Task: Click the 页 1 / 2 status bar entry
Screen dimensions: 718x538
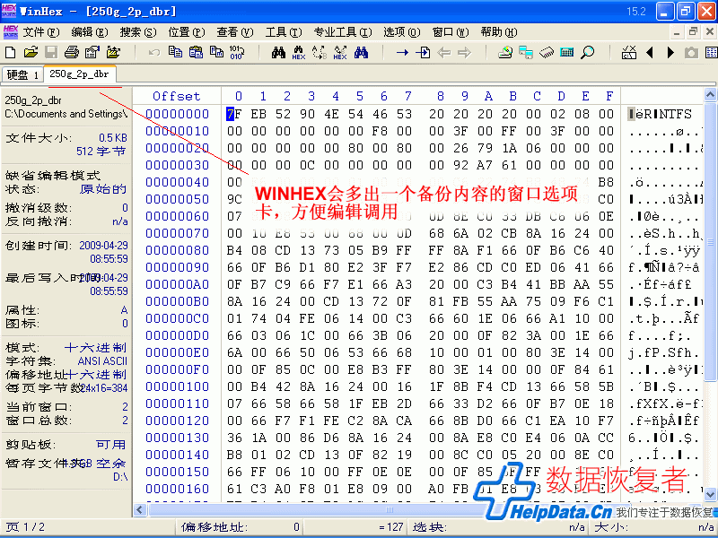Action: pyautogui.click(x=26, y=527)
